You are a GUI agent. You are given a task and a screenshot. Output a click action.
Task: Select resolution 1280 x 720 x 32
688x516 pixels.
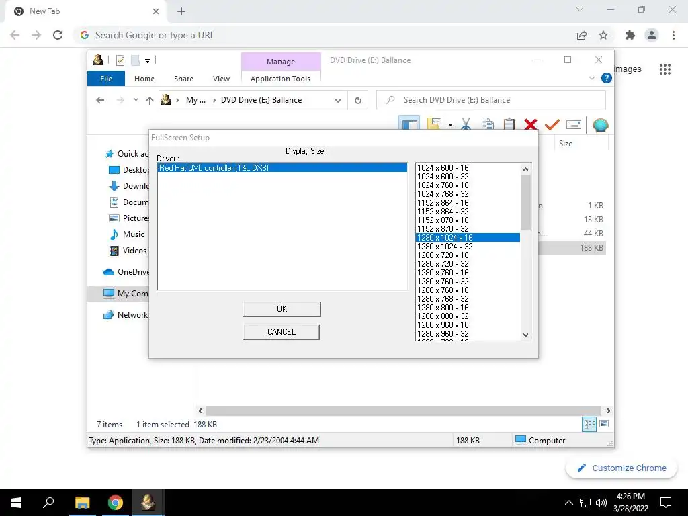coord(468,263)
